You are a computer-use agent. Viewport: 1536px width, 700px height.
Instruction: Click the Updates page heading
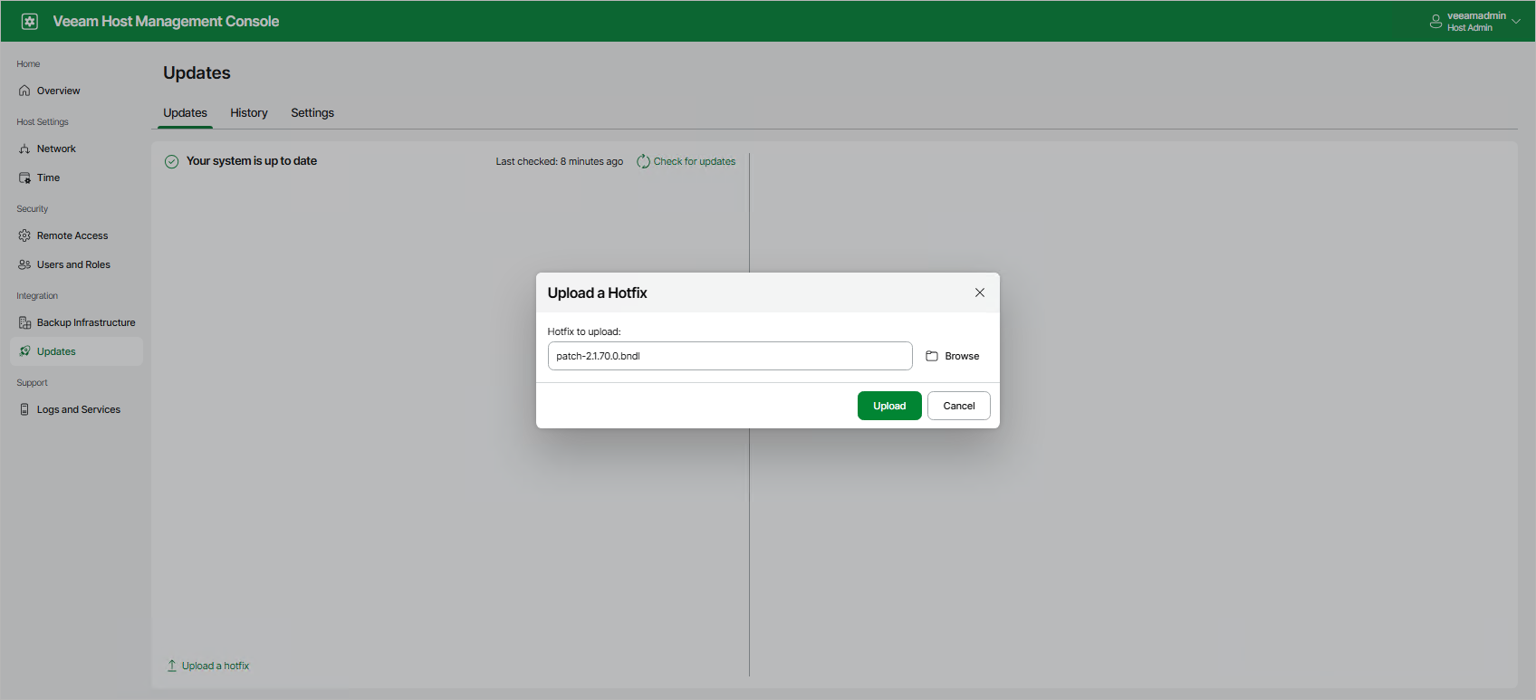coord(197,73)
